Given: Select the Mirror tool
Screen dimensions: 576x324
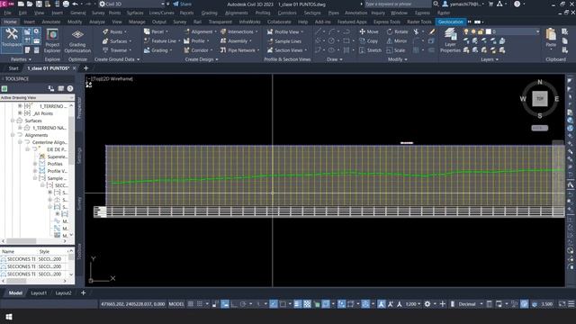Looking at the screenshot, I should pyautogui.click(x=397, y=41).
